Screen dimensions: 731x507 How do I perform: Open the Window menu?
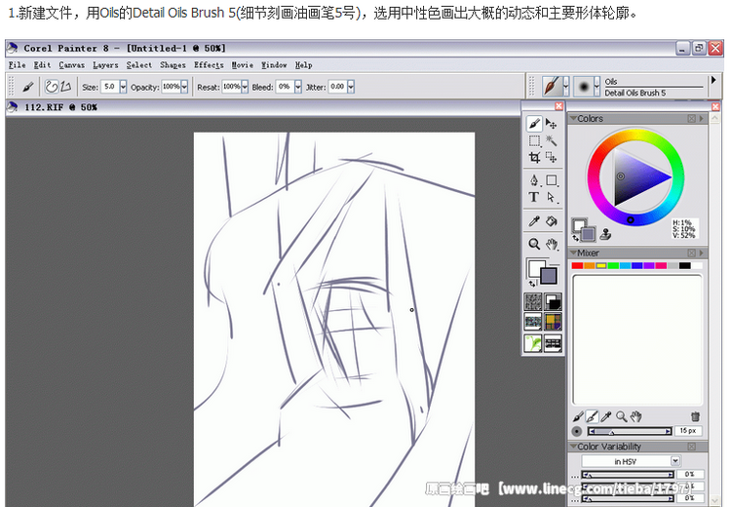tap(274, 64)
